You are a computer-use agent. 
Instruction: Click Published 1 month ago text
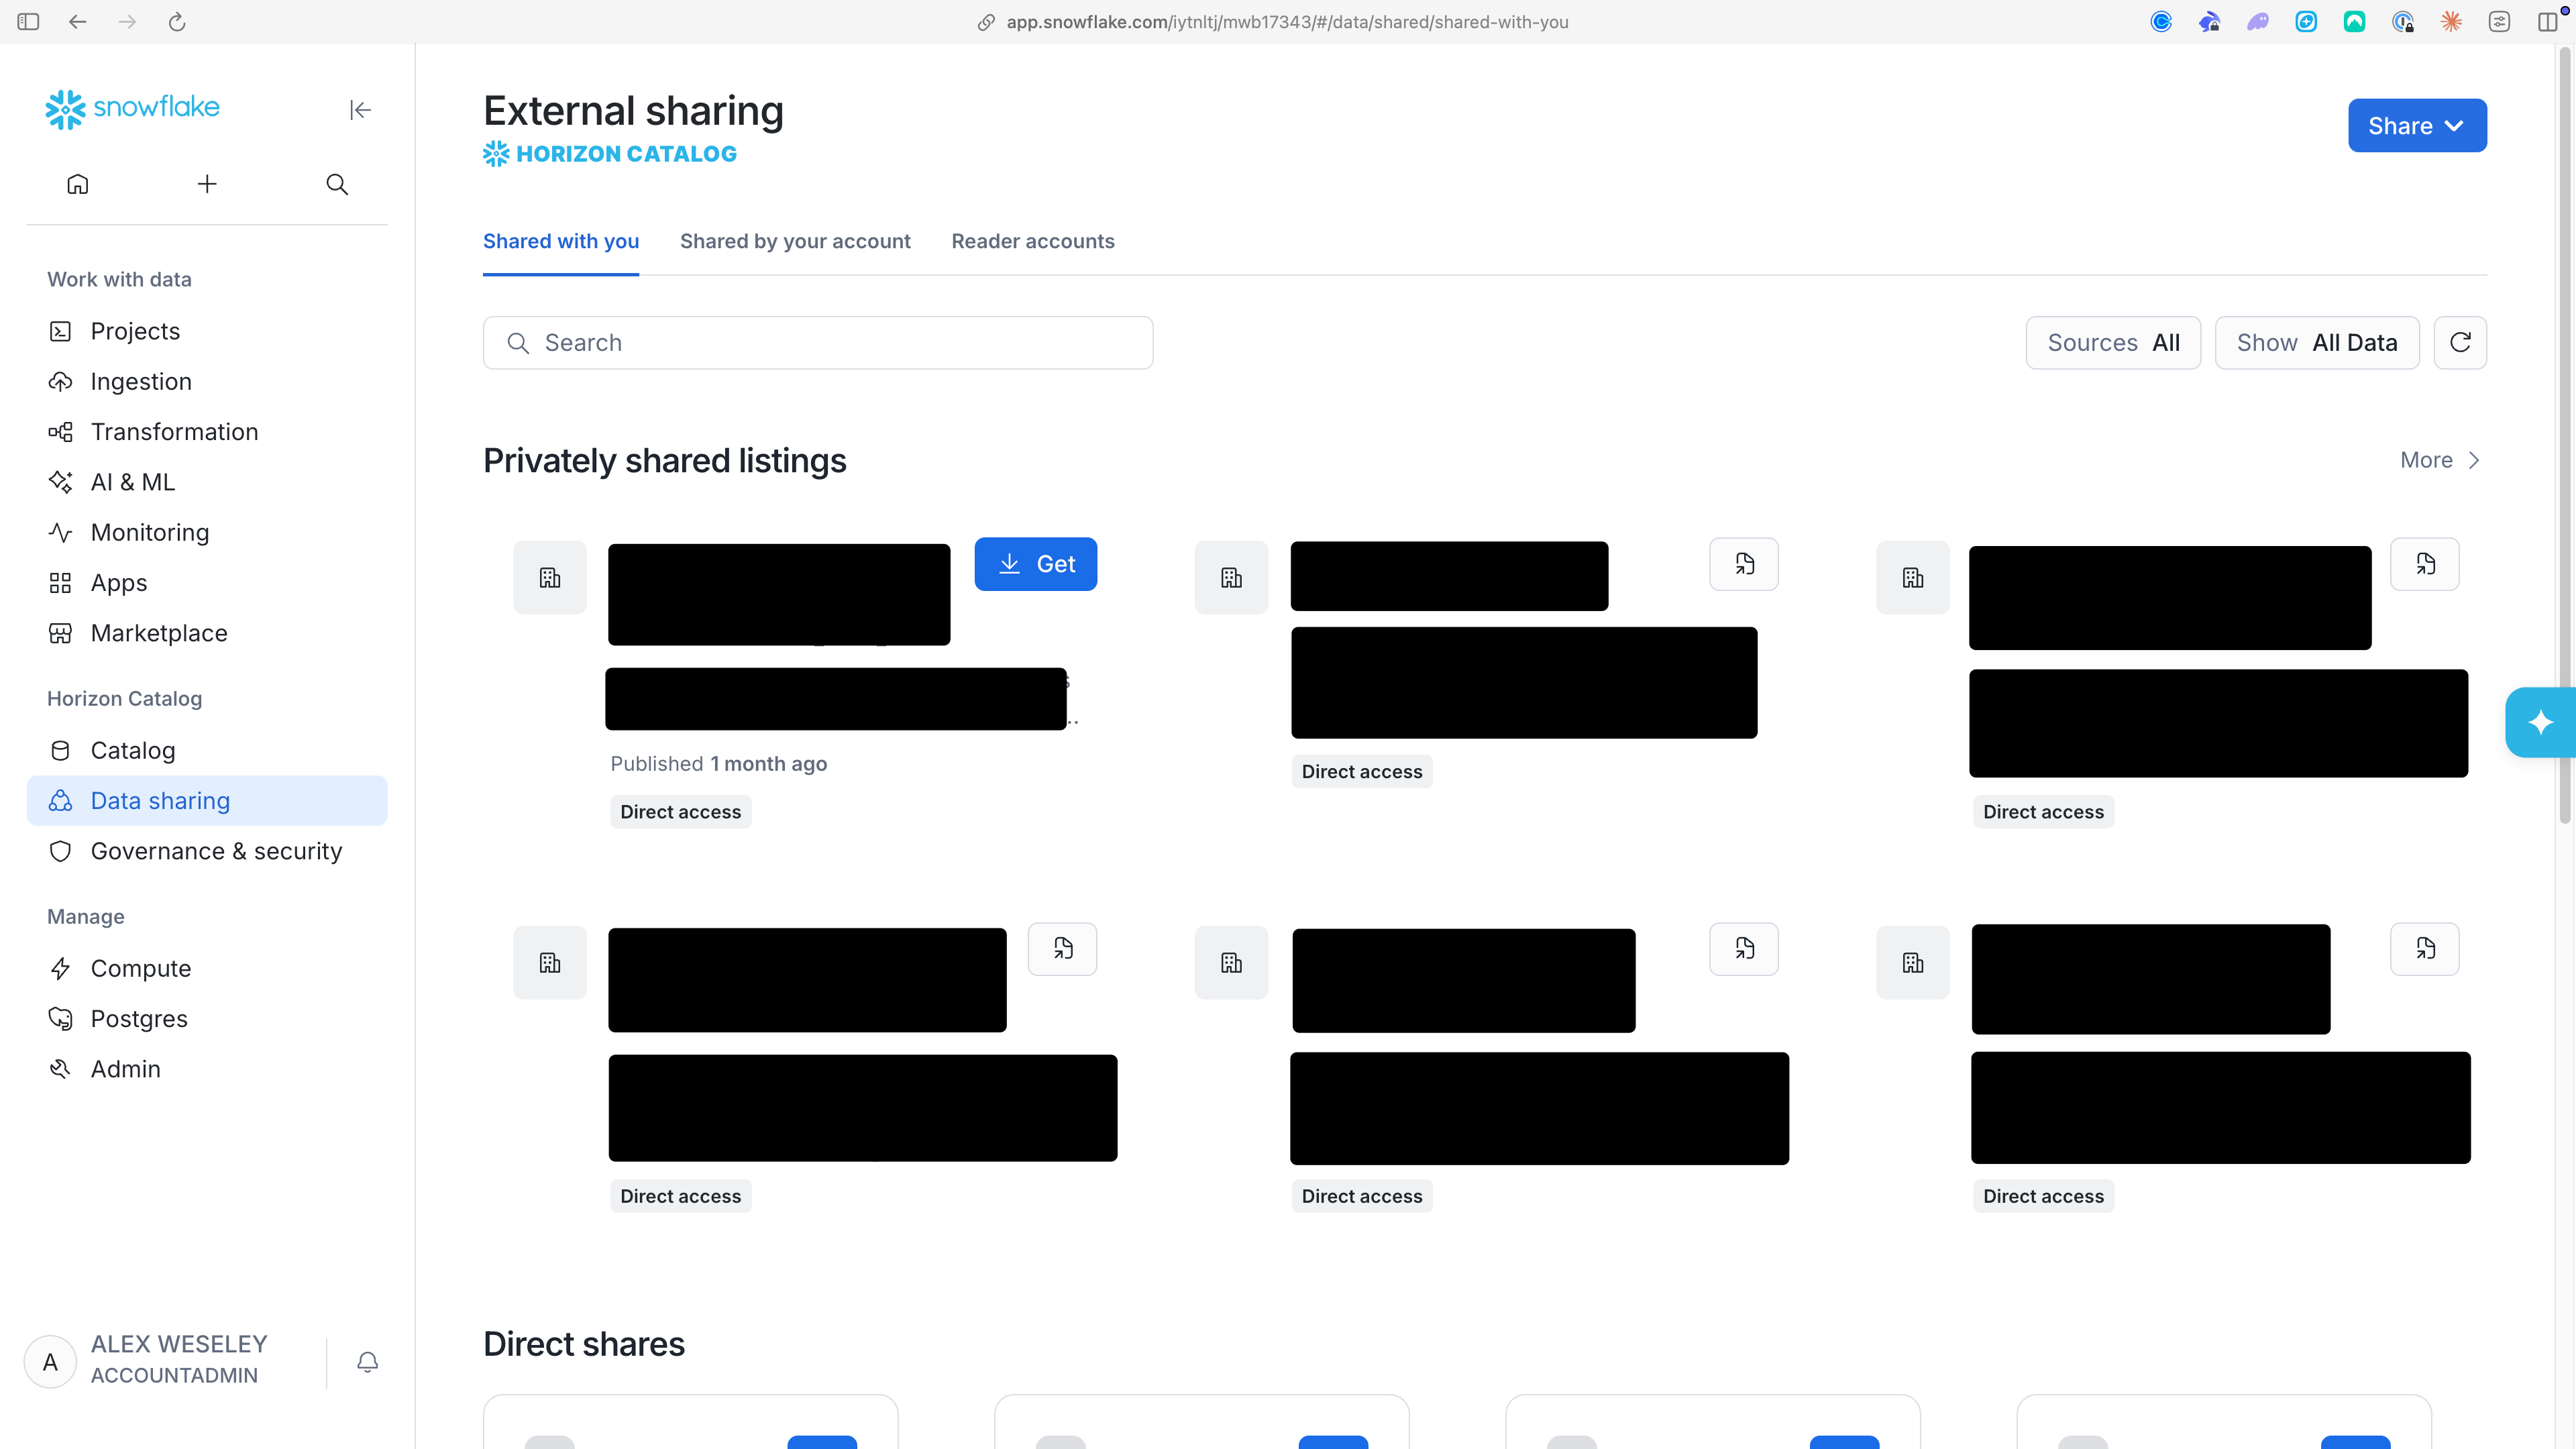[719, 764]
